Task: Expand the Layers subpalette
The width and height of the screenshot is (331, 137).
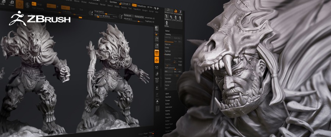Action: tap(167, 94)
